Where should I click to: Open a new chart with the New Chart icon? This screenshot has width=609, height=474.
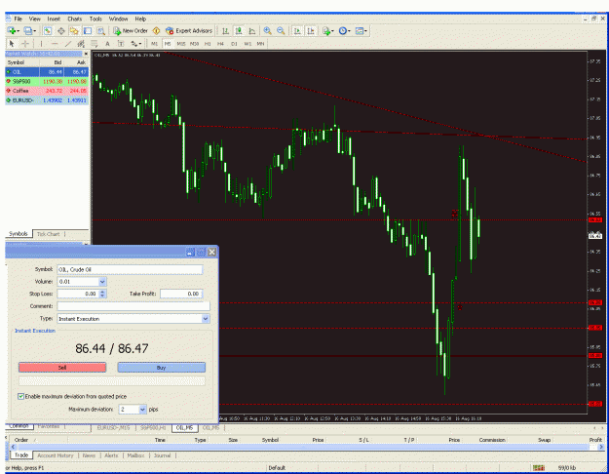coord(12,30)
